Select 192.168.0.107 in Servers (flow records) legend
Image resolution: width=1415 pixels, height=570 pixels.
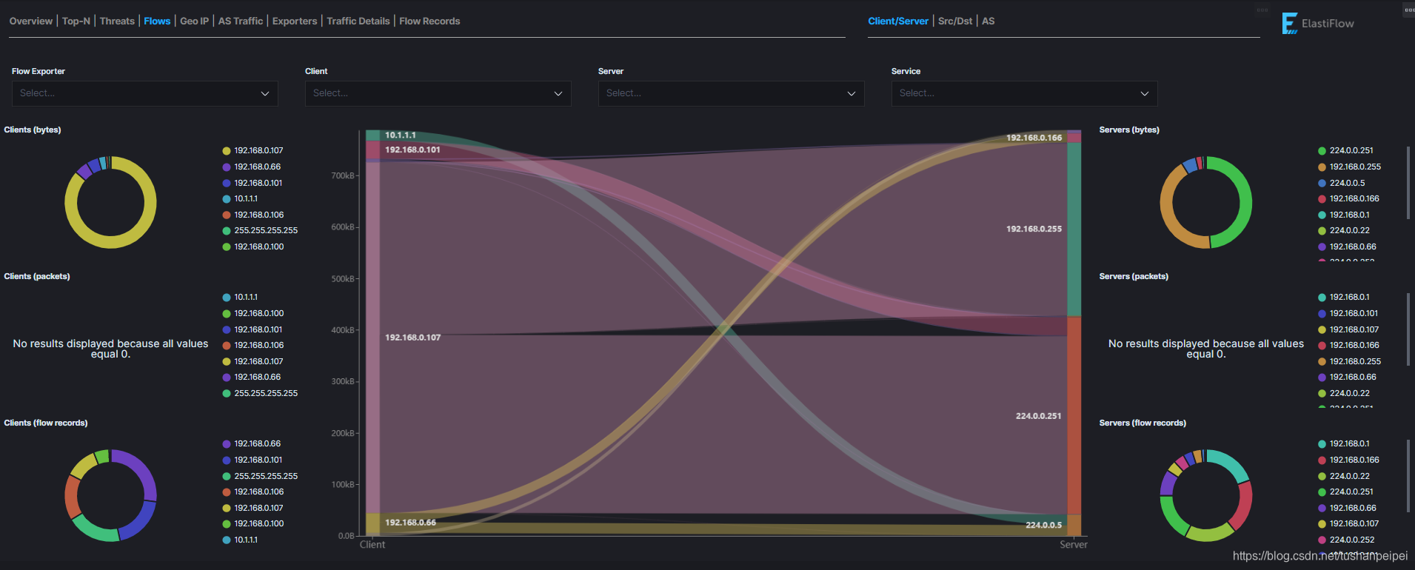pyautogui.click(x=1348, y=524)
